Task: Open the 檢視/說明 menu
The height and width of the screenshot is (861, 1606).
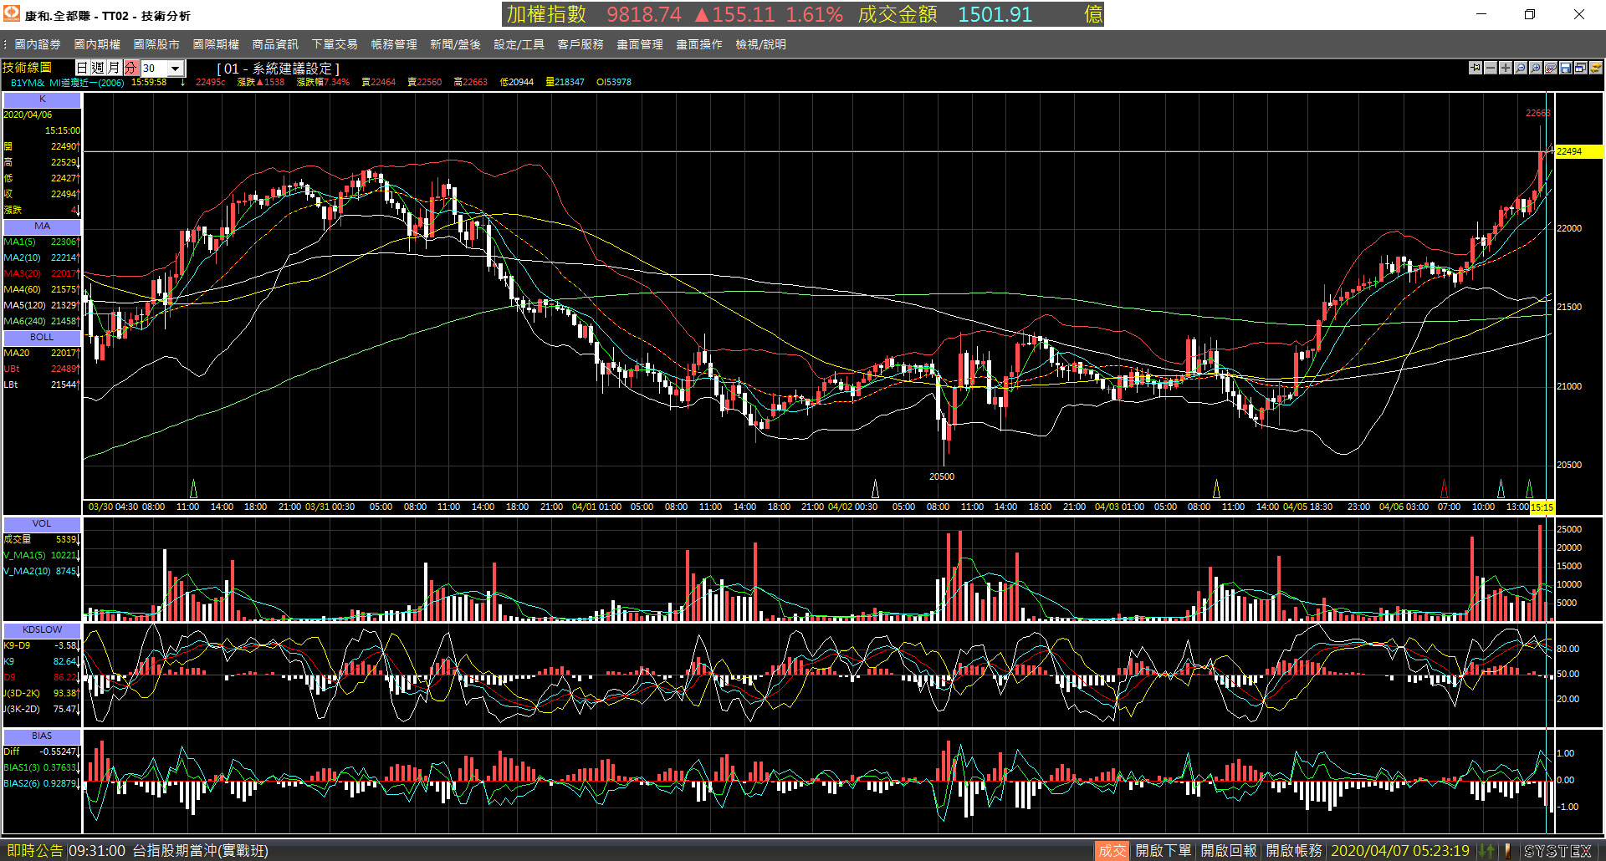Action: tap(760, 44)
